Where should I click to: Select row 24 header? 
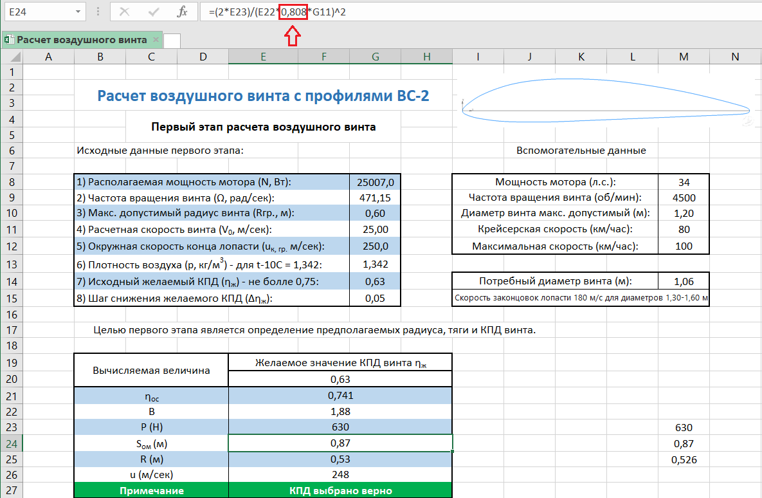12,443
